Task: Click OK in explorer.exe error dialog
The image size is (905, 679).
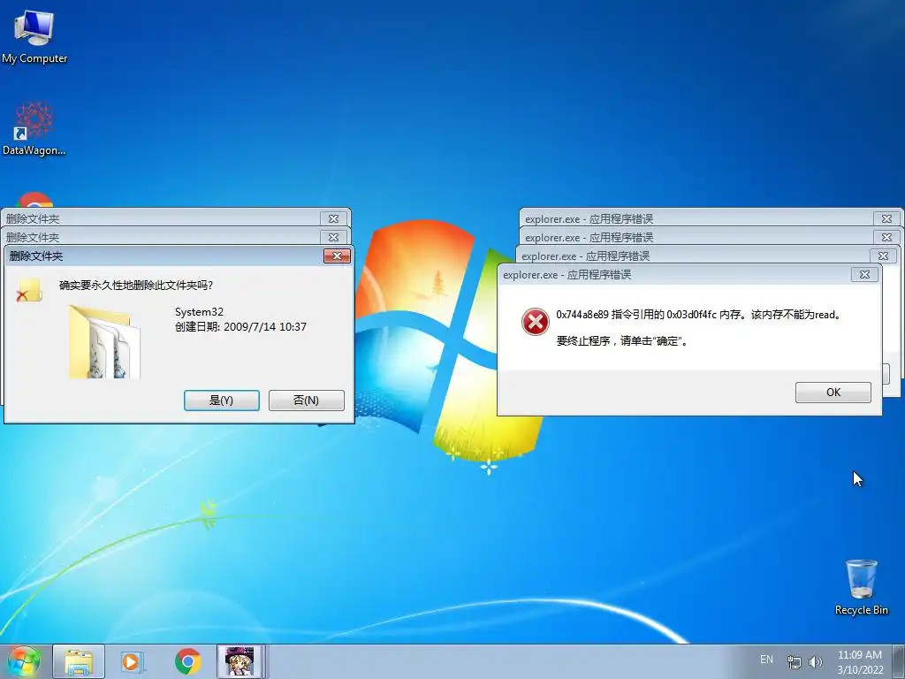Action: coord(833,392)
